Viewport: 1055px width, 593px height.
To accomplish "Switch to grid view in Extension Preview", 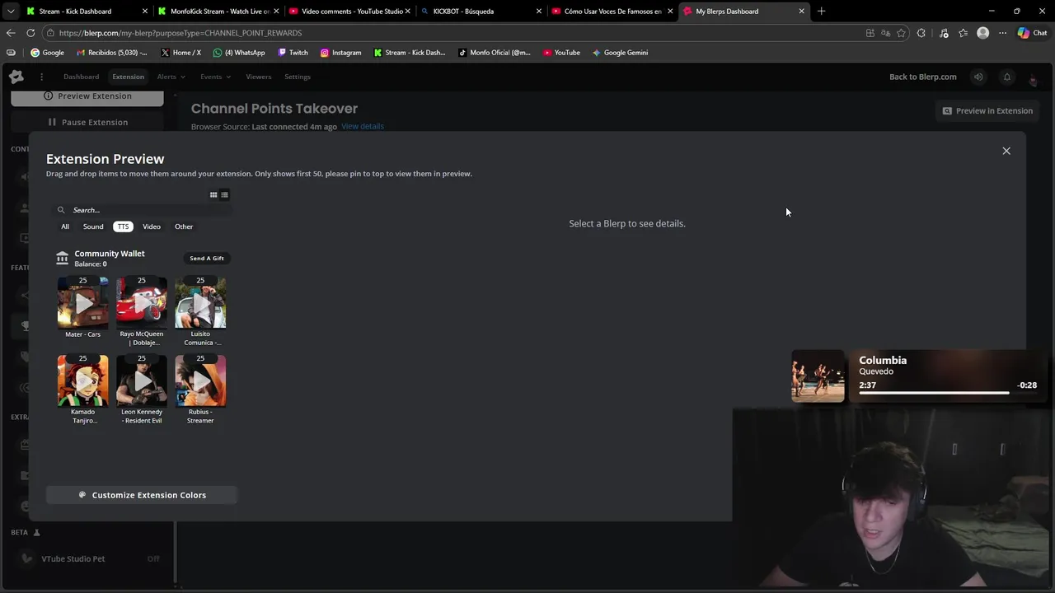I will point(213,195).
